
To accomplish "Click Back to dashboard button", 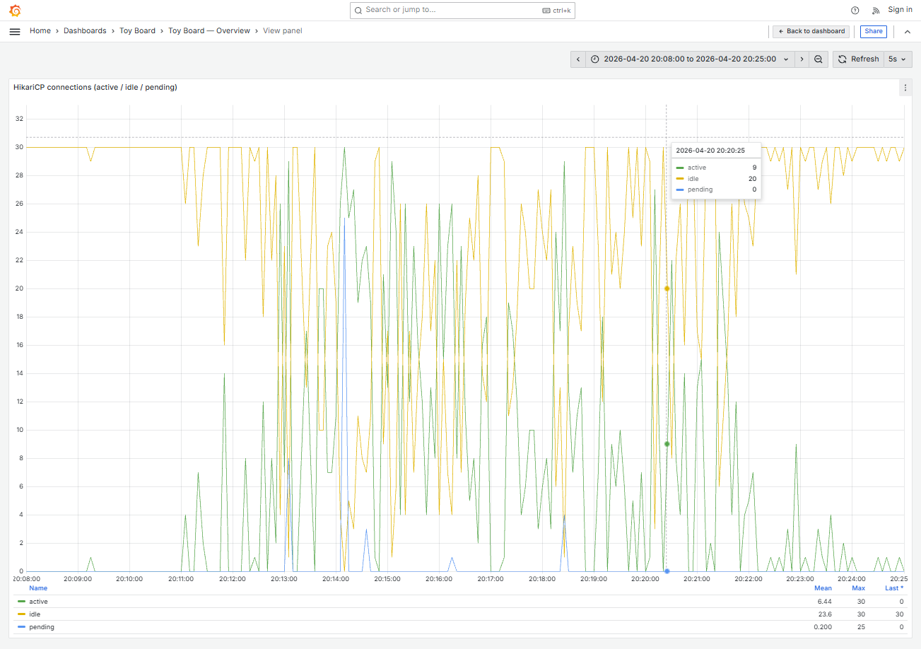I will 811,31.
